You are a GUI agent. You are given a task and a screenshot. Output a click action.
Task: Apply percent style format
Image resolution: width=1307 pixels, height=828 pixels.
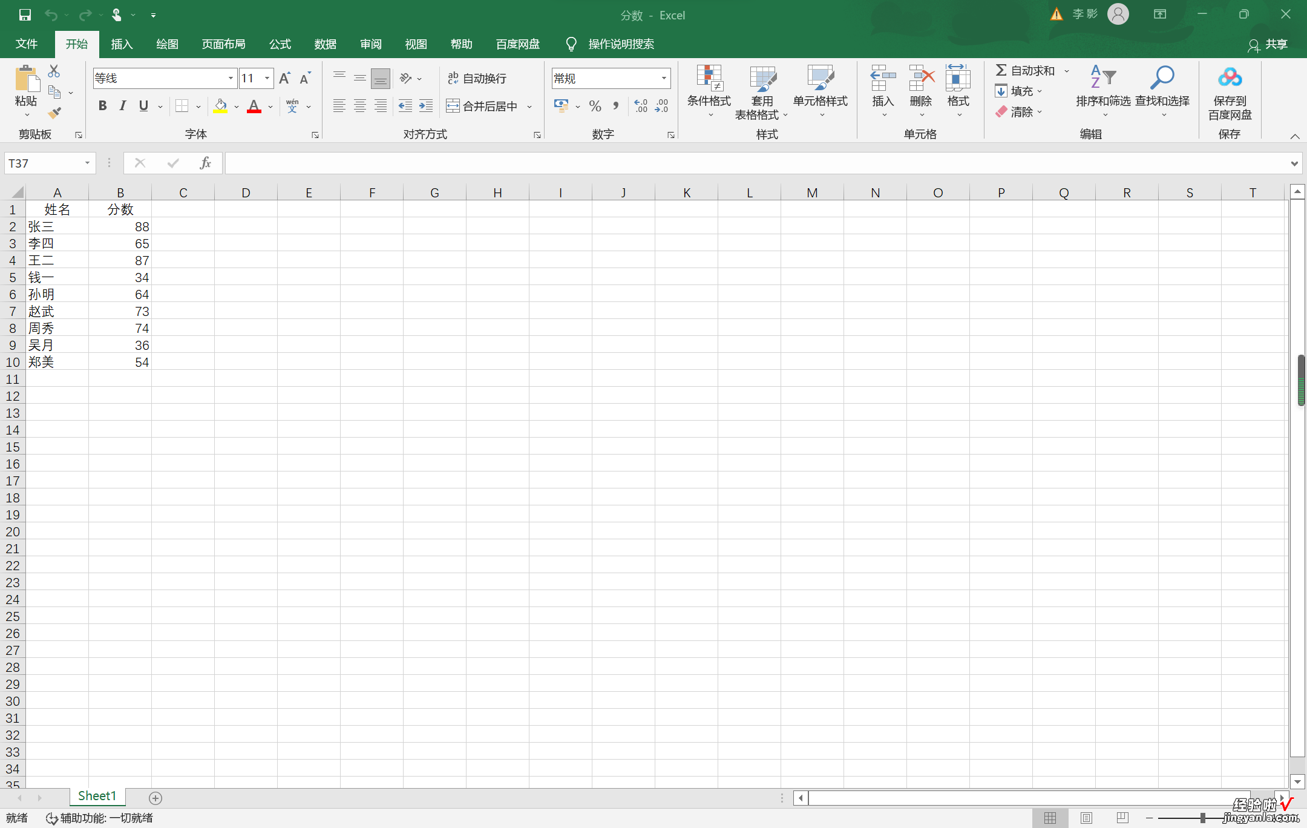595,106
